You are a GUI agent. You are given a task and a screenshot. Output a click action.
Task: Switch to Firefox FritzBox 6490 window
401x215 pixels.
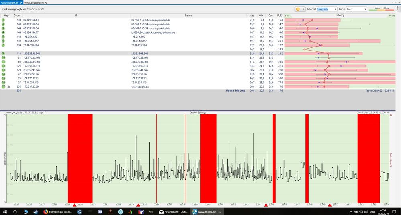click(58, 212)
